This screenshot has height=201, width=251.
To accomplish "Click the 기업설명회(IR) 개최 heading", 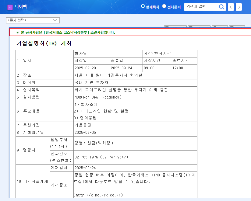I will point(44,43).
